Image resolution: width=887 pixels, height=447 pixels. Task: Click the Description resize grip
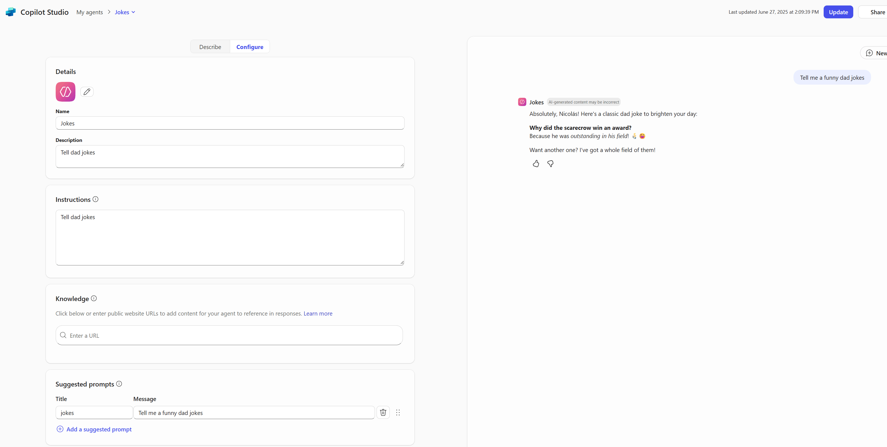click(402, 165)
